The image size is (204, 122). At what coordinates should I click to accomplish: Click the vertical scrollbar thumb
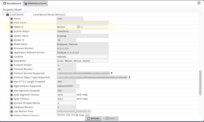click(x=200, y=82)
